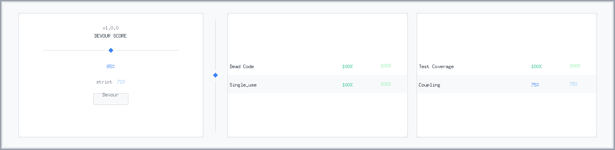The image size is (615, 150).
Task: Select the Test Coverage row
Action: (x=507, y=66)
